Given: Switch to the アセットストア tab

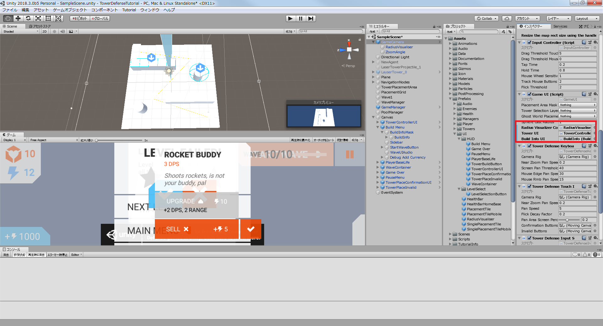Looking at the screenshot, I should pyautogui.click(x=40, y=26).
